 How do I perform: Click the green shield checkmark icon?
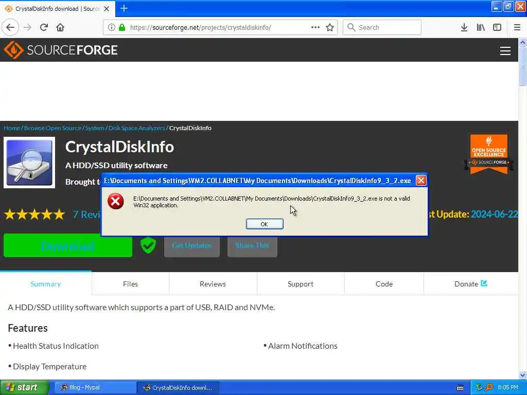(148, 245)
